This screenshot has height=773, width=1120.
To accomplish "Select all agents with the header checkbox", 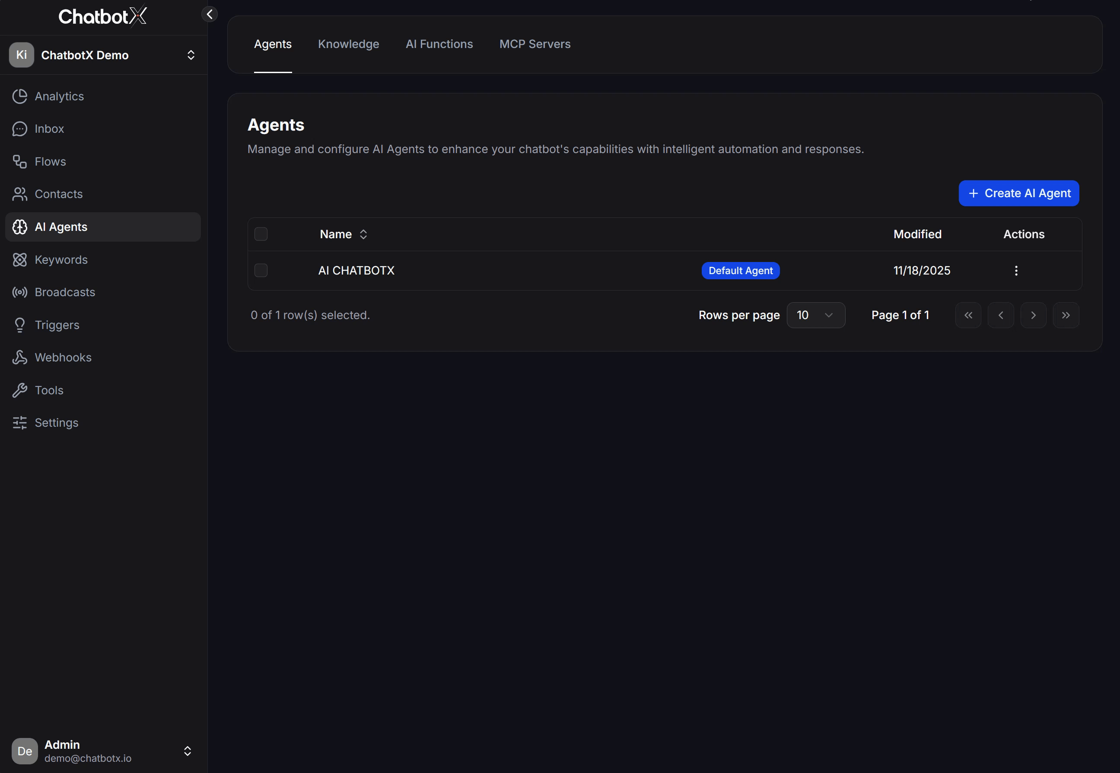I will pos(261,234).
